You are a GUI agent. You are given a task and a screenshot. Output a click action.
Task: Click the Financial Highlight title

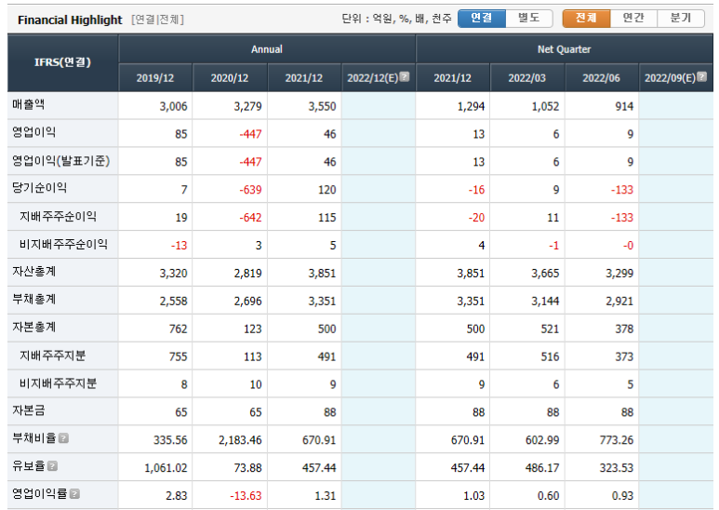point(70,20)
